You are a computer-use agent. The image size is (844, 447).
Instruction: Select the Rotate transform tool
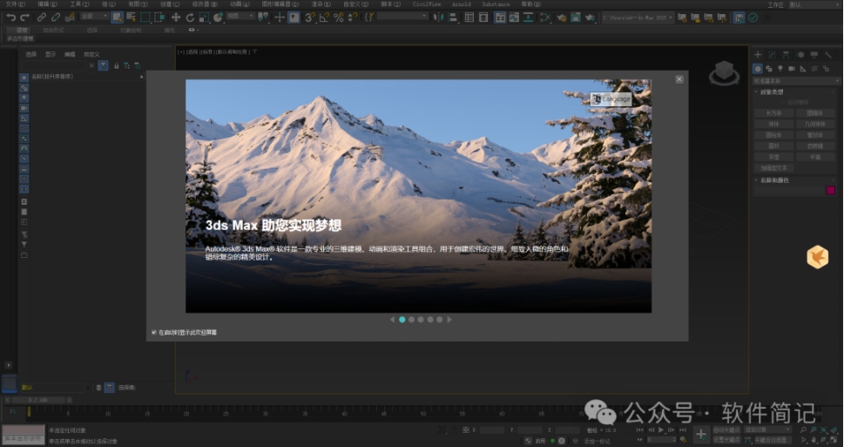pos(190,17)
